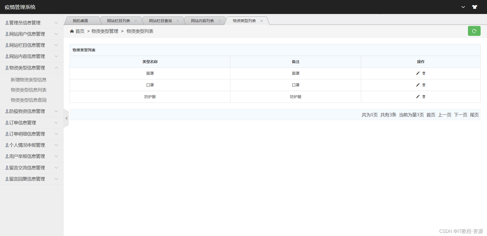The width and height of the screenshot is (487, 236).
Task: Delete the 面罩 row with trash icon
Action: pyautogui.click(x=424, y=73)
